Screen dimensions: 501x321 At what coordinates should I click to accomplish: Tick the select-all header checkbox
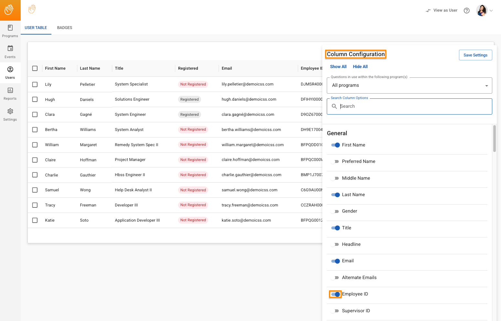(x=35, y=68)
